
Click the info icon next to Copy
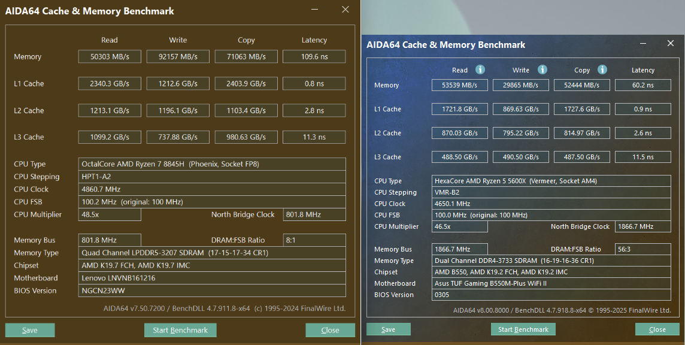[x=602, y=69]
